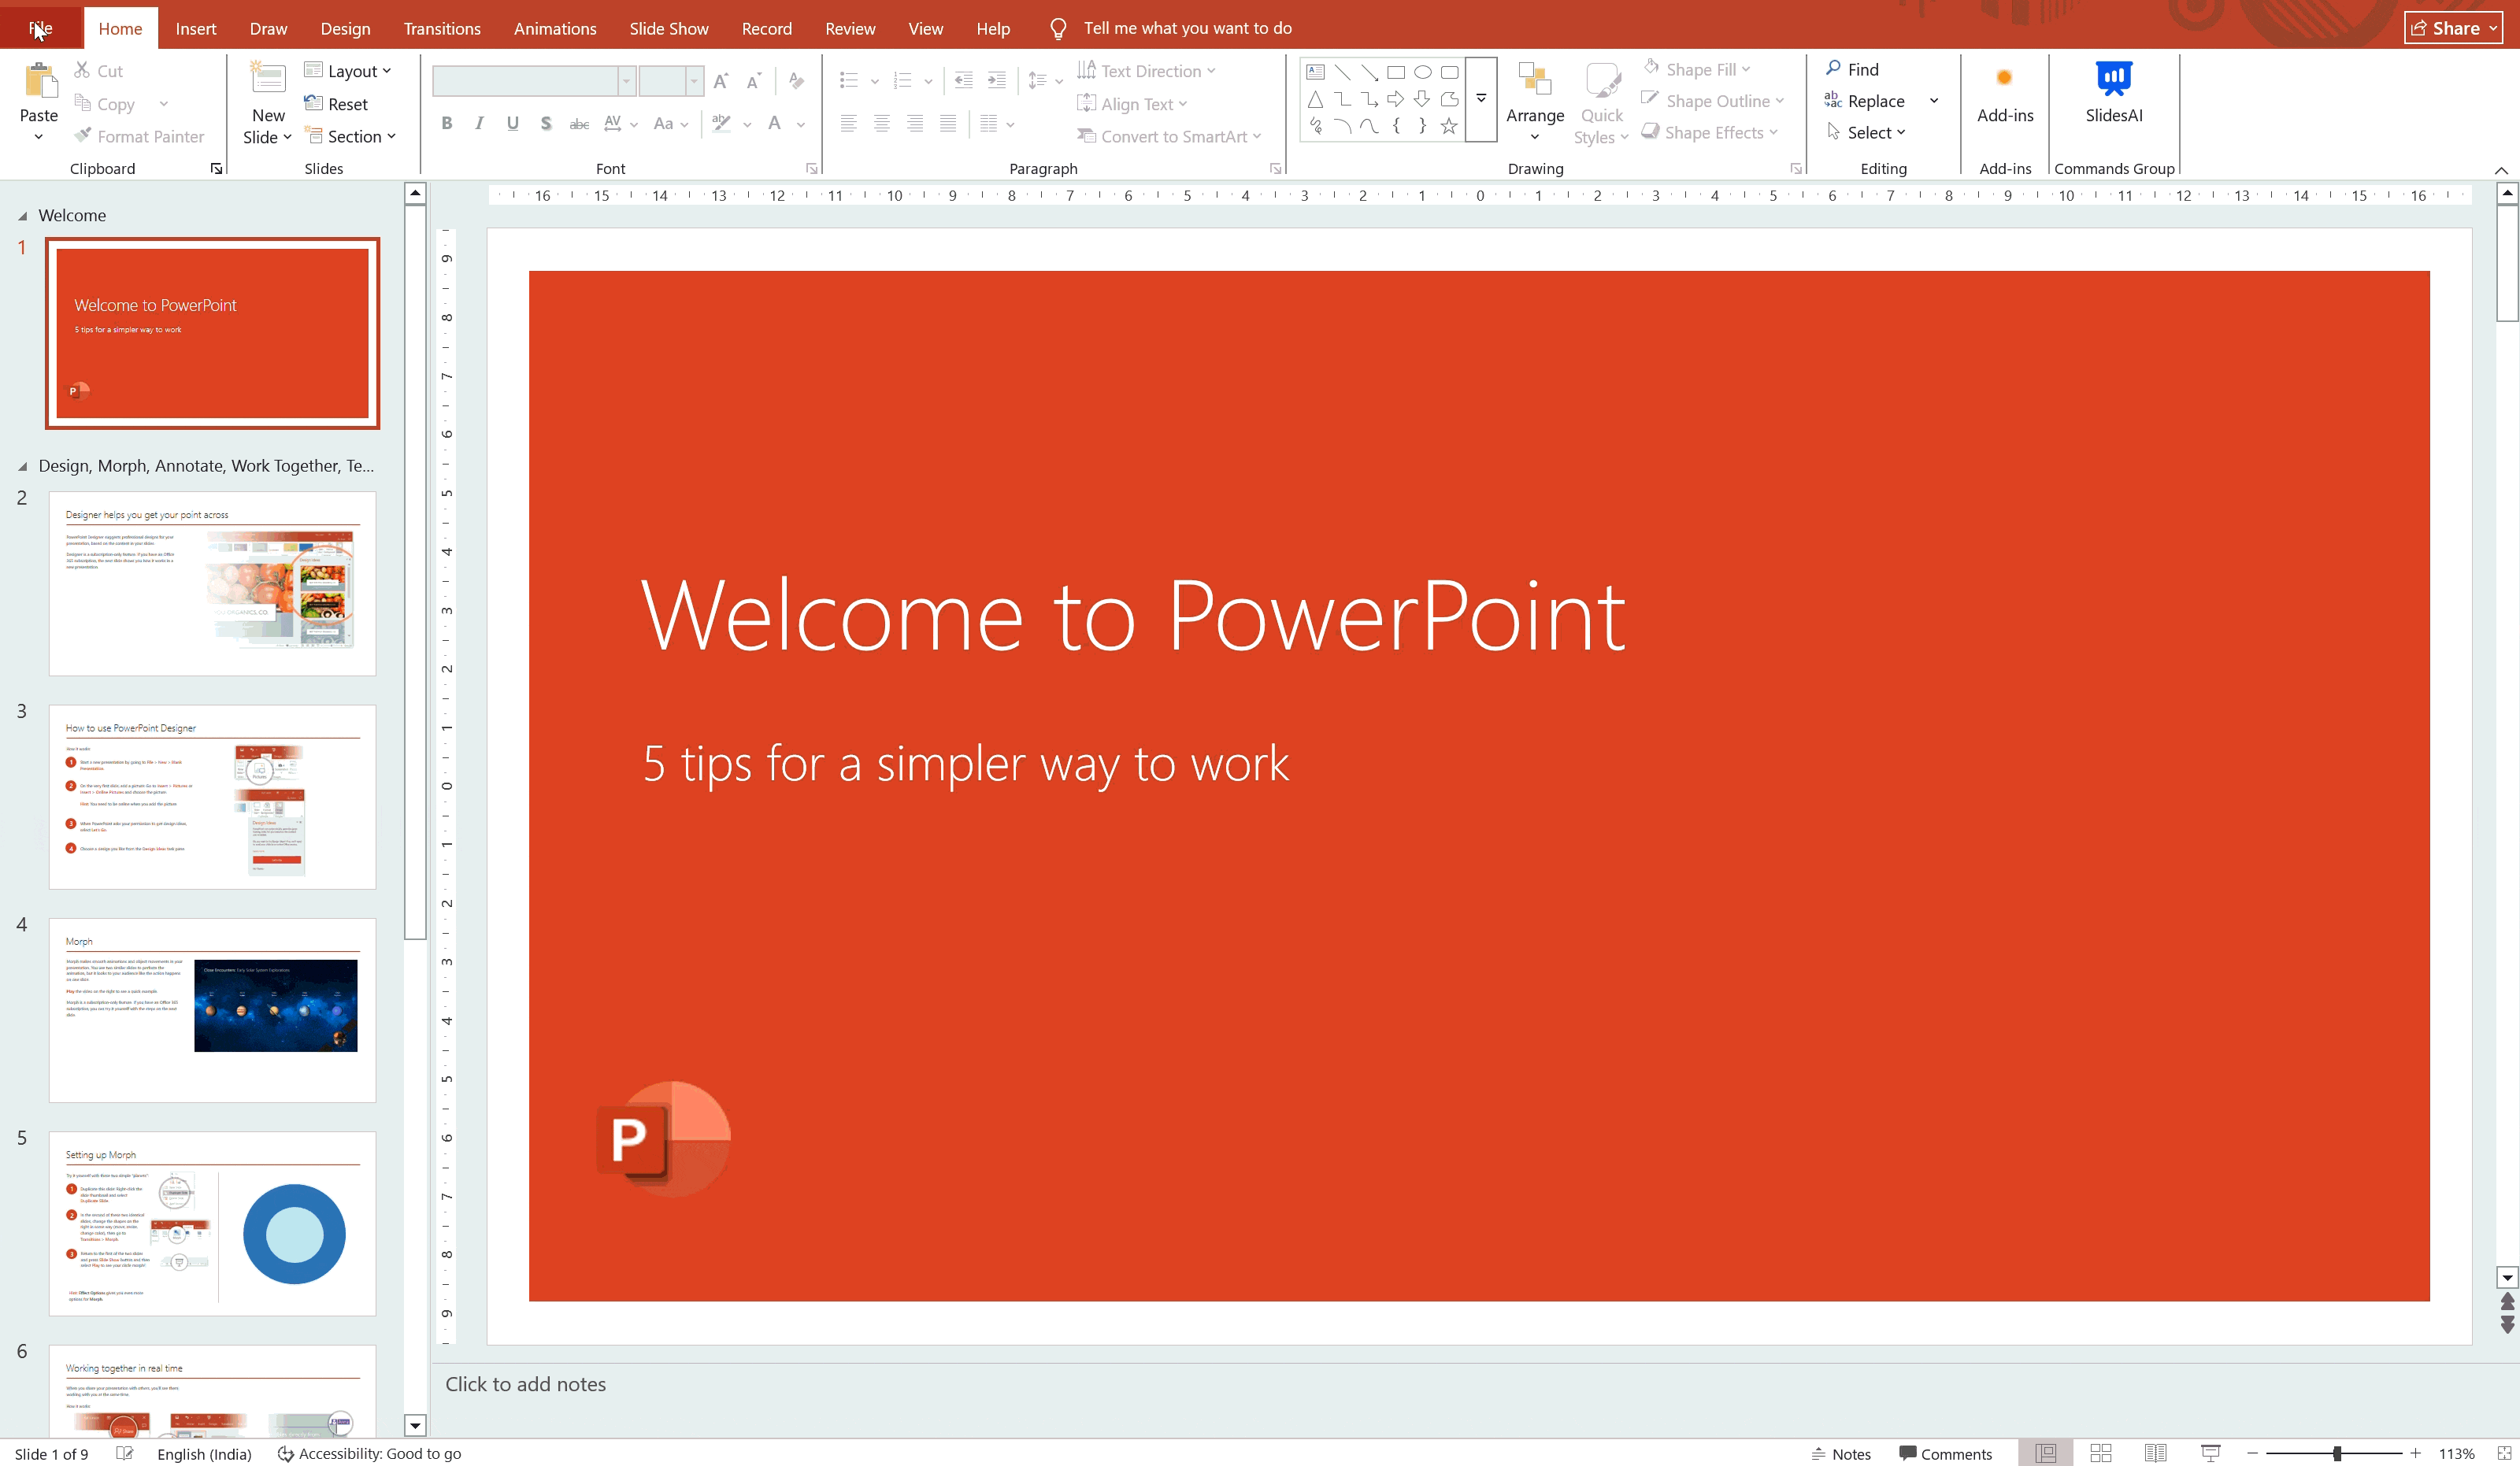Click the Find search icon
This screenshot has height=1466, width=2520.
pos(1834,69)
